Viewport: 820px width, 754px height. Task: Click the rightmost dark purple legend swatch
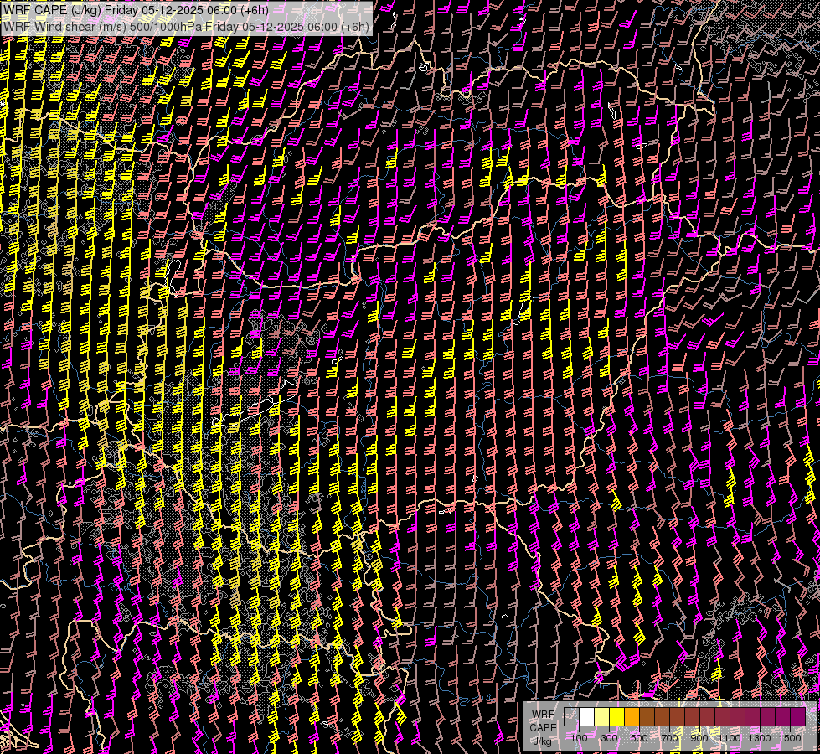[797, 717]
